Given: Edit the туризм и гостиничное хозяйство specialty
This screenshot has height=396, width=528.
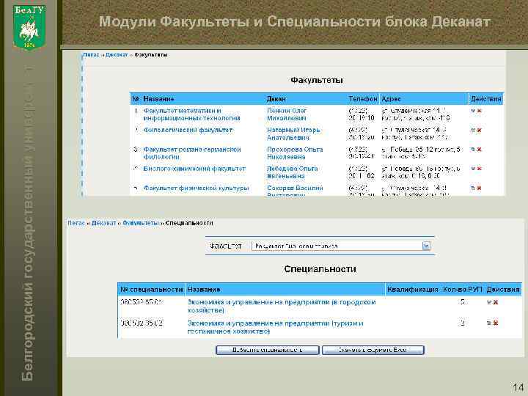Looking at the screenshot, I should pyautogui.click(x=489, y=323).
